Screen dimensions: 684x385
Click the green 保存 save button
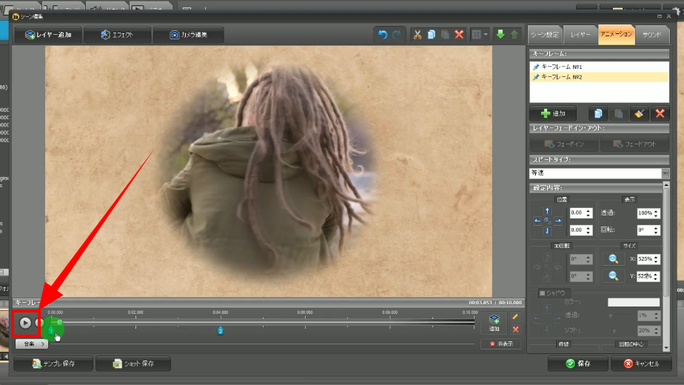point(577,364)
